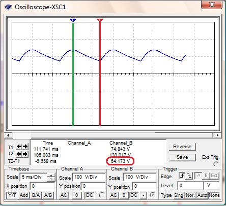Click the trigger Level field

pos(190,186)
